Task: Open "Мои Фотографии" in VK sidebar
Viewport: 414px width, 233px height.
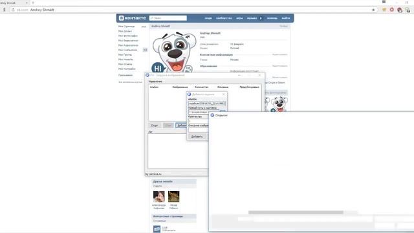Action: point(128,36)
